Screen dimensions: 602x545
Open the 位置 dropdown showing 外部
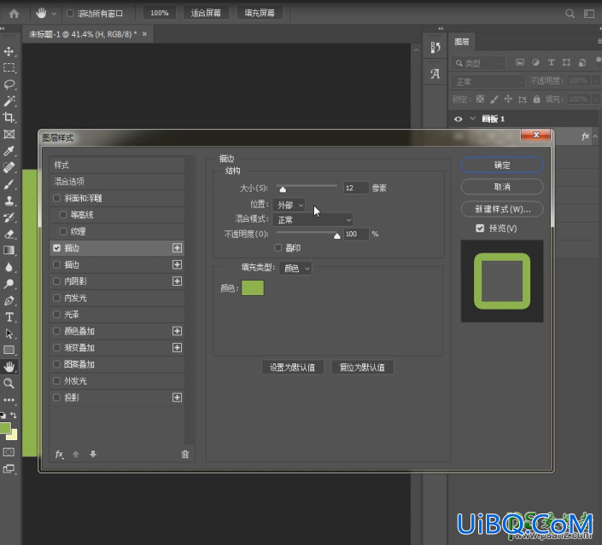click(x=289, y=205)
